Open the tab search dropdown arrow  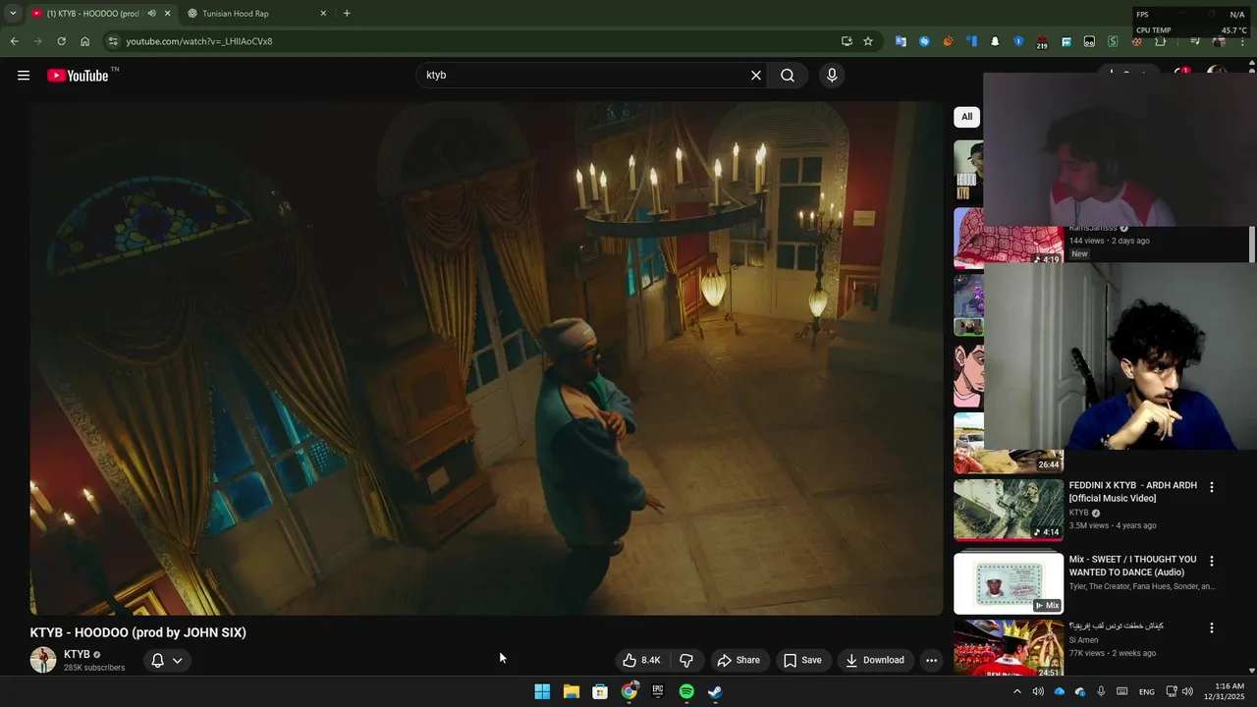coord(13,14)
